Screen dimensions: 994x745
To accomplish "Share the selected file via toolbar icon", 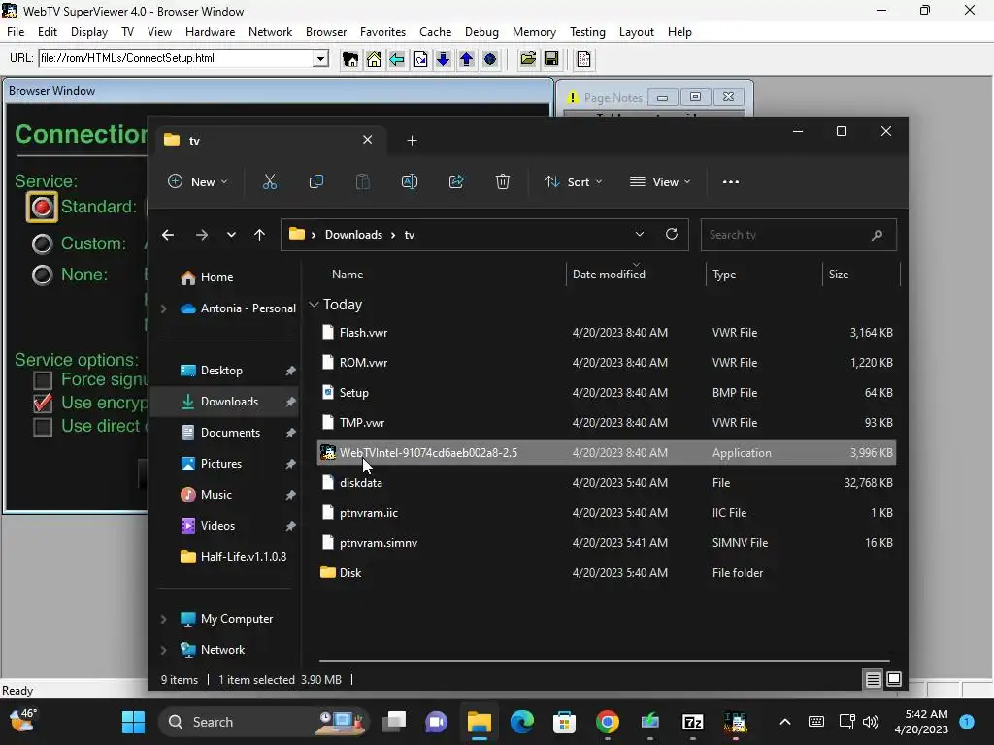I will (456, 181).
